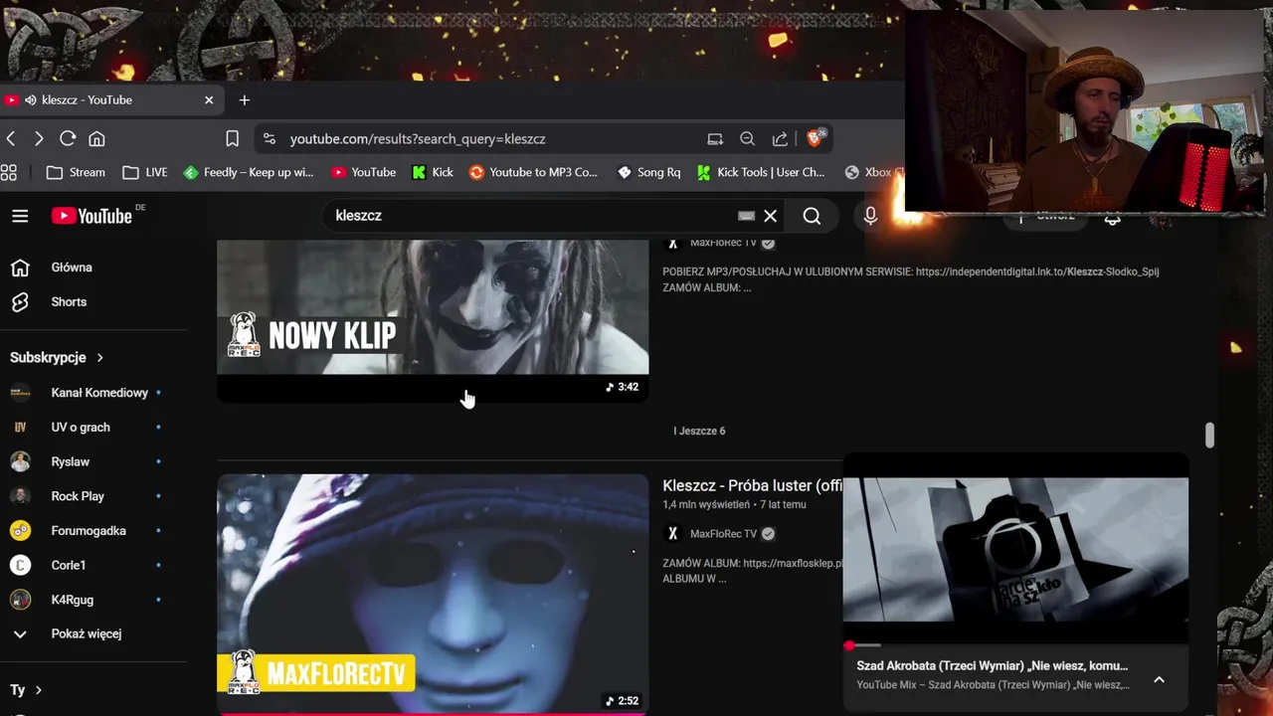This screenshot has width=1273, height=716.
Task: Clear the search query with X
Action: (771, 216)
